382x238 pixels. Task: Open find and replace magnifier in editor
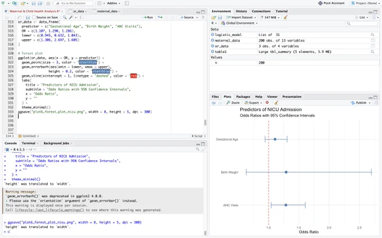pos(64,17)
